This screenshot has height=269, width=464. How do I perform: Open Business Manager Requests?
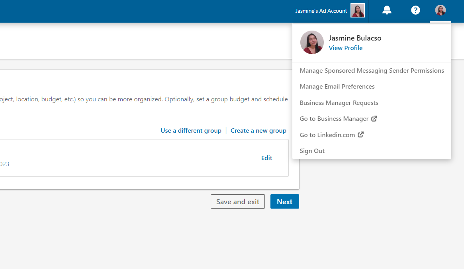click(339, 103)
